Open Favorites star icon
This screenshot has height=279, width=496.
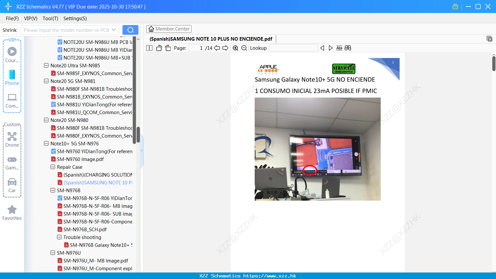12,213
